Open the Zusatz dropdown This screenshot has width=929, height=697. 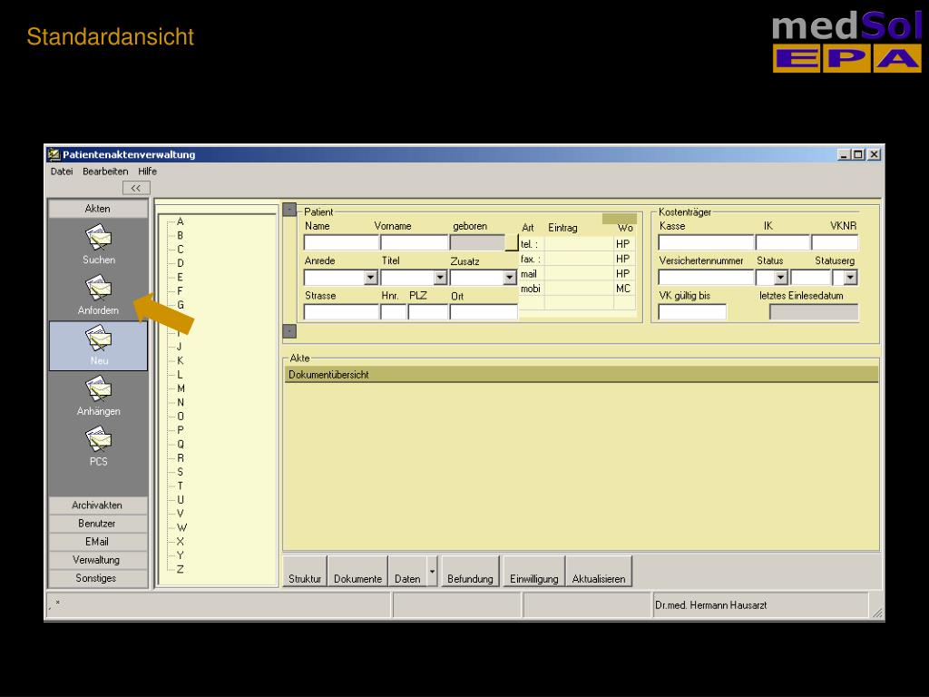(x=510, y=278)
